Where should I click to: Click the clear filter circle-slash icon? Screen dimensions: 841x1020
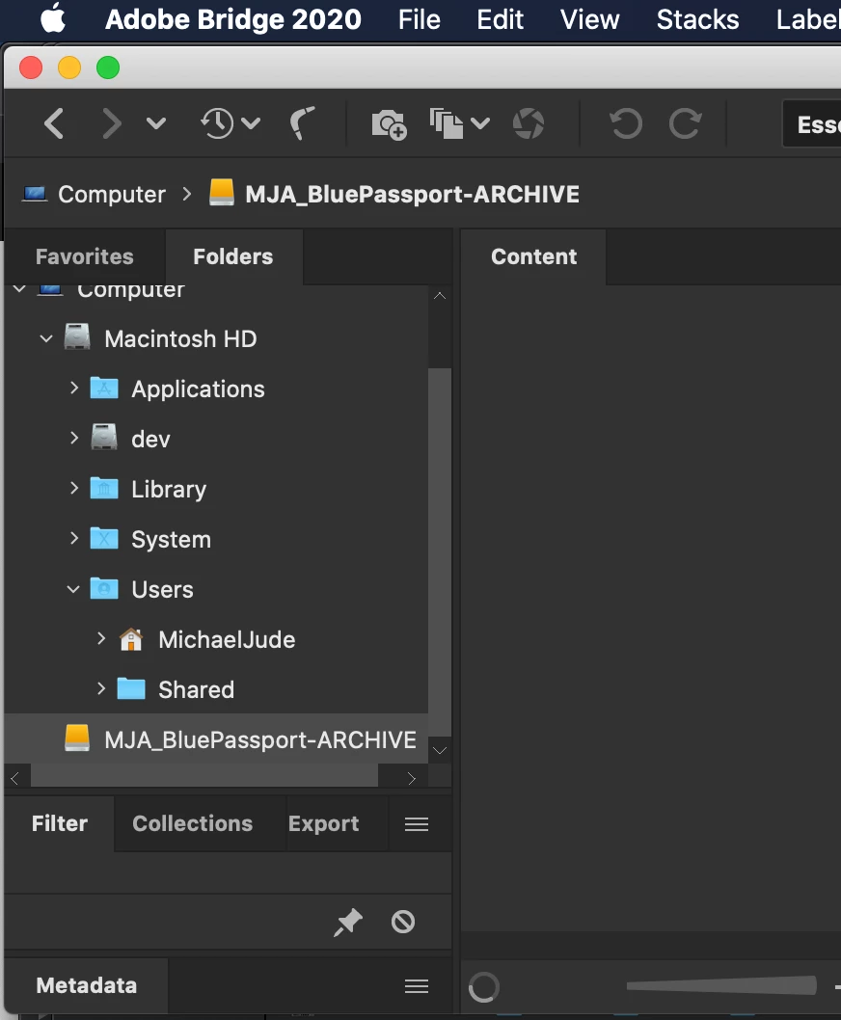[x=403, y=922]
